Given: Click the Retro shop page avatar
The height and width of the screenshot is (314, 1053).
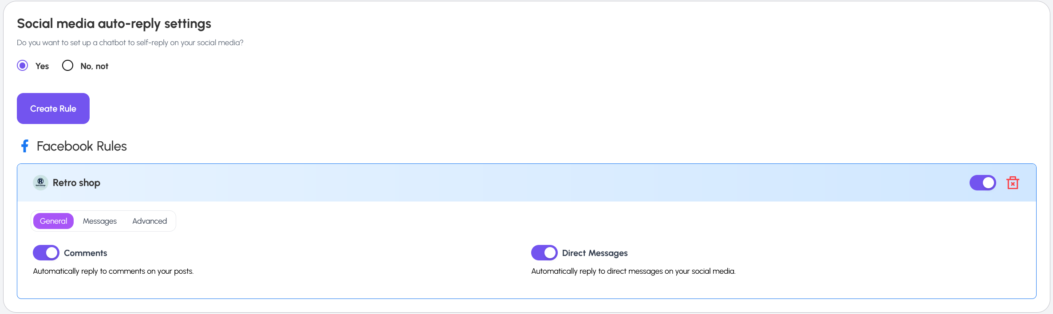Looking at the screenshot, I should (40, 182).
